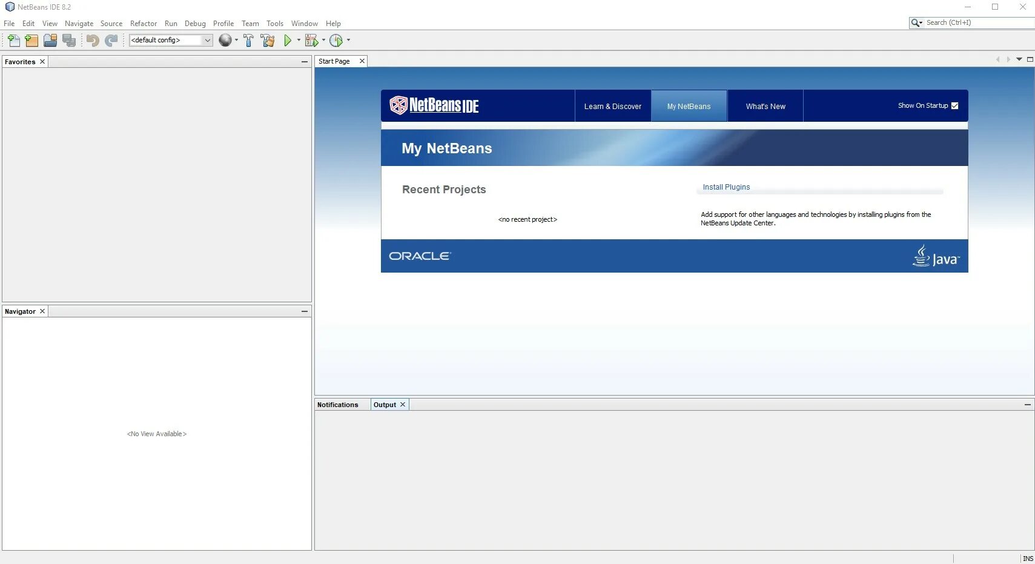The width and height of the screenshot is (1035, 564).
Task: Click the green Run Project arrow
Action: (x=288, y=41)
